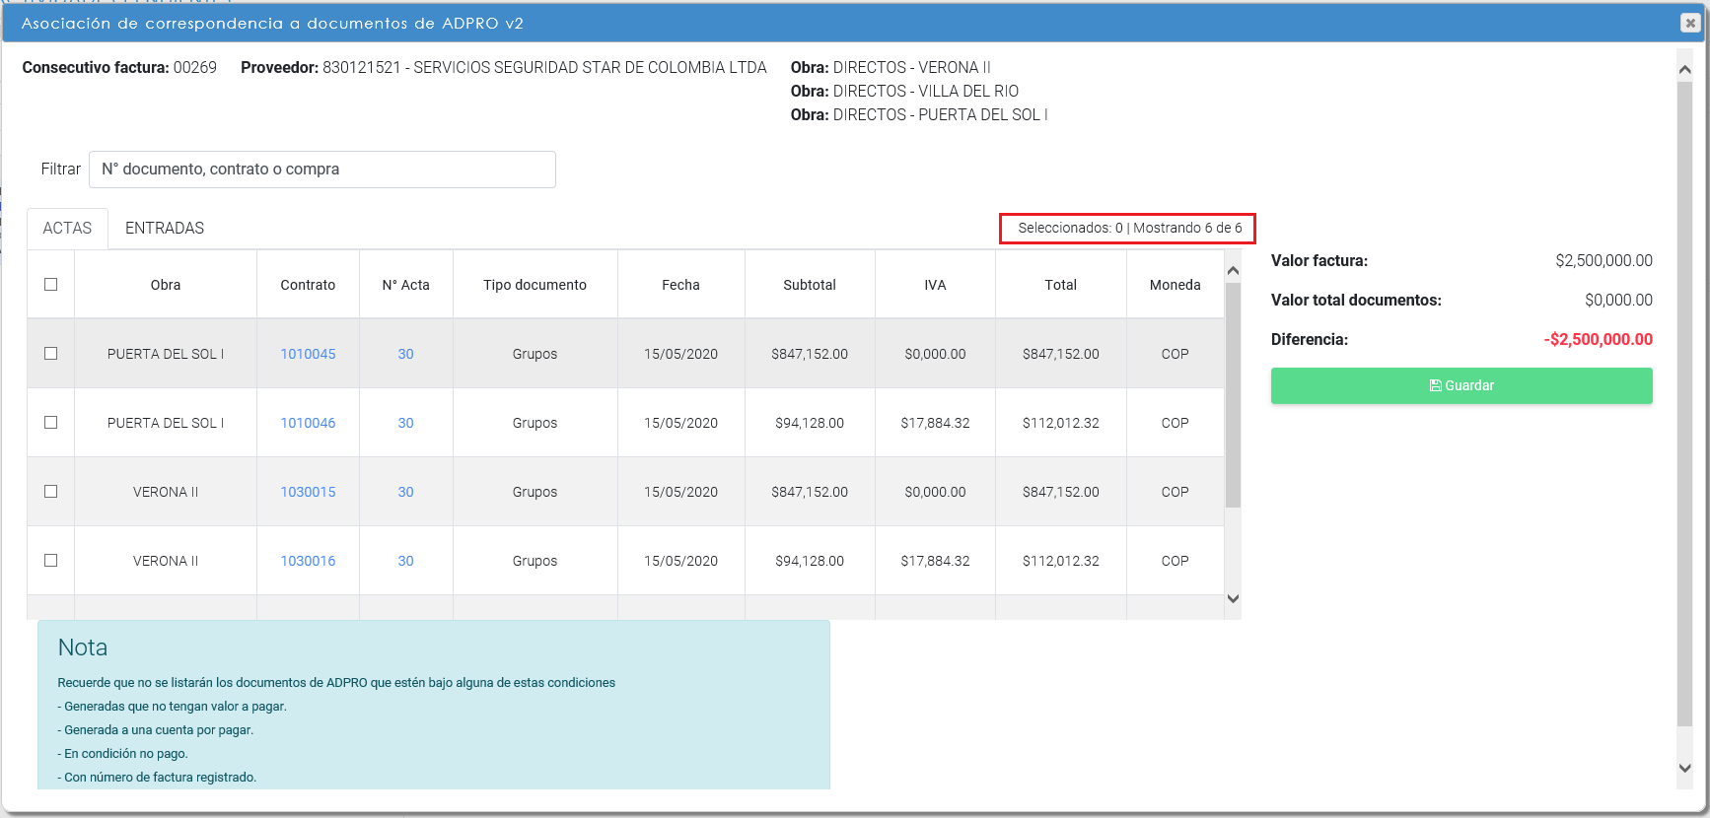The height and width of the screenshot is (818, 1710).
Task: Switch to the ENTRADAS tab
Action: click(165, 228)
